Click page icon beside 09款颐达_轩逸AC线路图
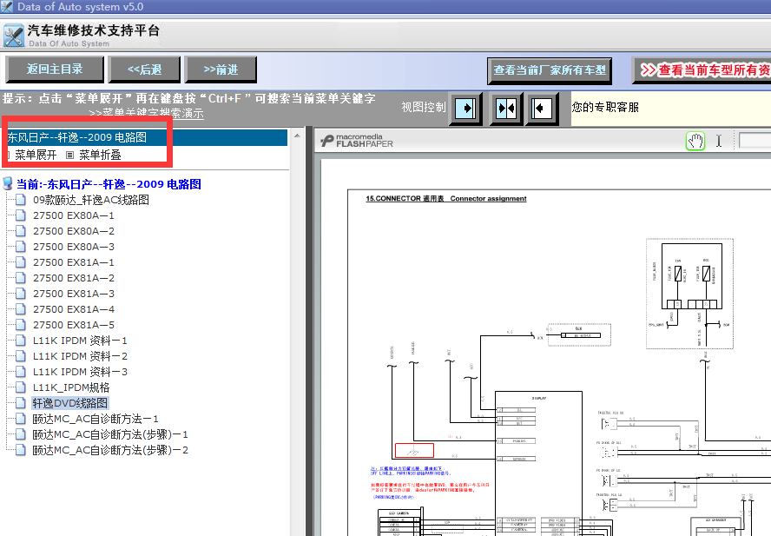Image resolution: width=771 pixels, height=536 pixels. click(x=21, y=199)
